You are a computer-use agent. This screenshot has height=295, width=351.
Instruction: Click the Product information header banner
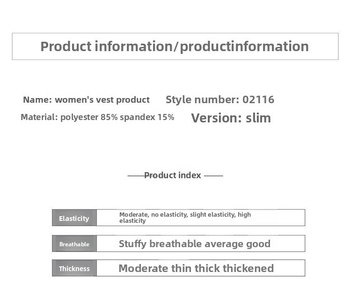click(175, 46)
